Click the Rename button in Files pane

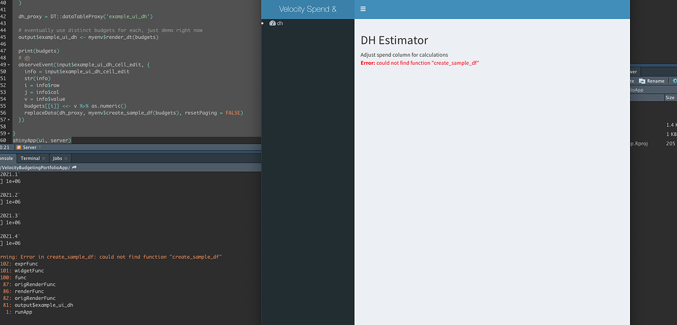[x=652, y=81]
